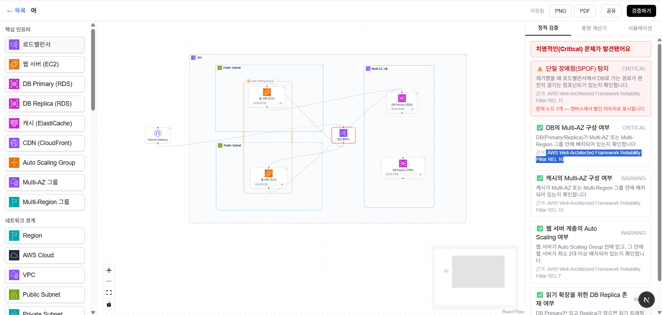Open the 시뮬레이션 tab
This screenshot has width=662, height=315.
[x=640, y=28]
